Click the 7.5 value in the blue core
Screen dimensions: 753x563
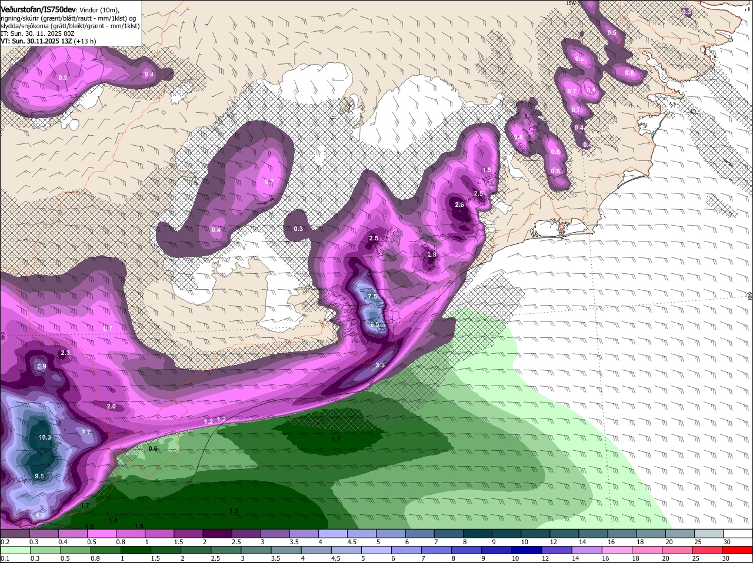pyautogui.click(x=372, y=297)
